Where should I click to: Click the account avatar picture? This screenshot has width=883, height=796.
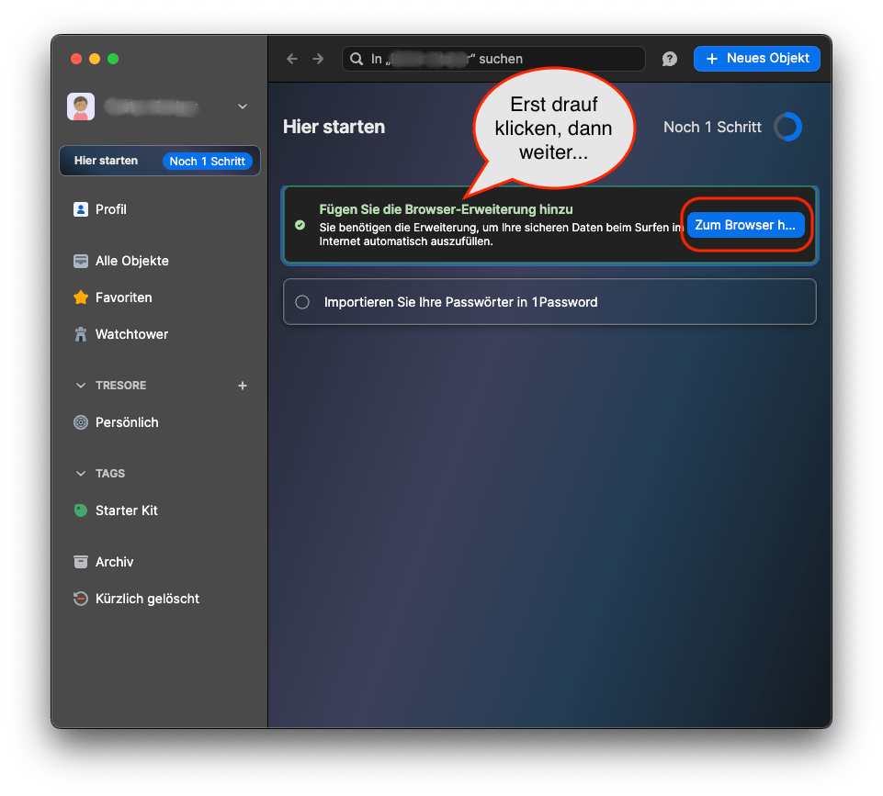coord(81,107)
